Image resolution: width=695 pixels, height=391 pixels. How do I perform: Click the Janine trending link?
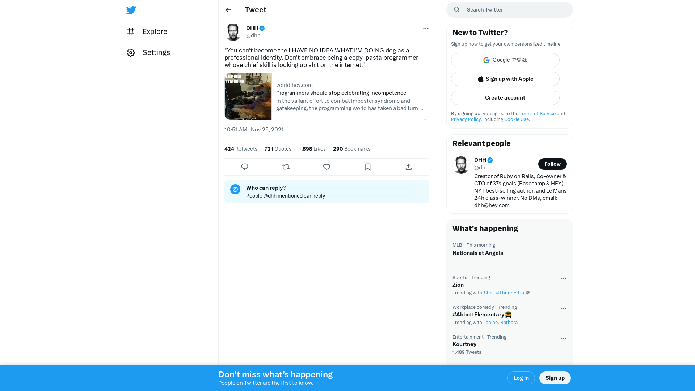point(491,323)
